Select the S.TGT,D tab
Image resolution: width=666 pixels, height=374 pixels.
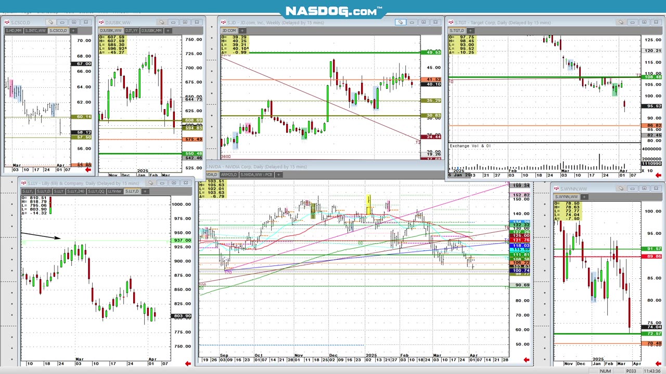coord(458,31)
